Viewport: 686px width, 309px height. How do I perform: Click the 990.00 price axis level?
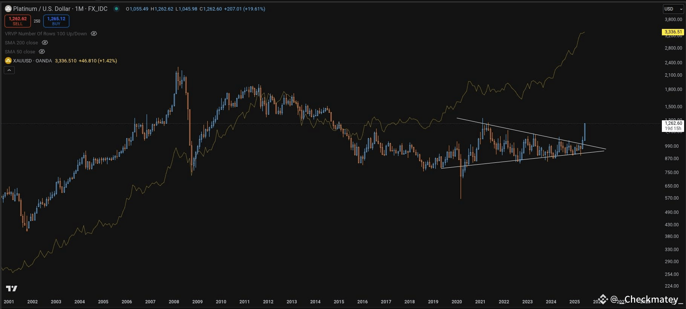pyautogui.click(x=672, y=146)
